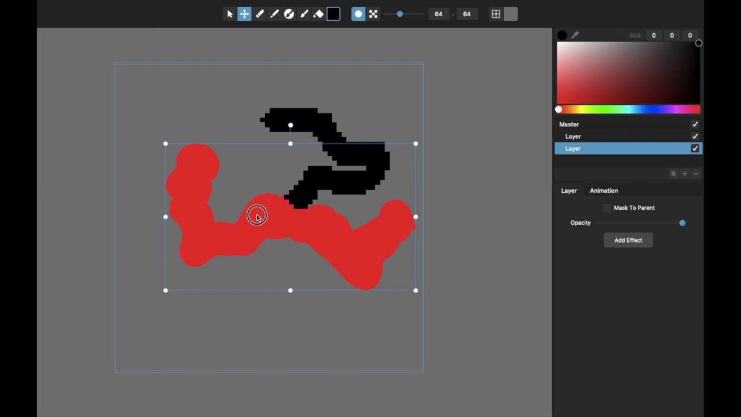741x417 pixels.
Task: Edit the second 64 size field
Action: (x=467, y=14)
